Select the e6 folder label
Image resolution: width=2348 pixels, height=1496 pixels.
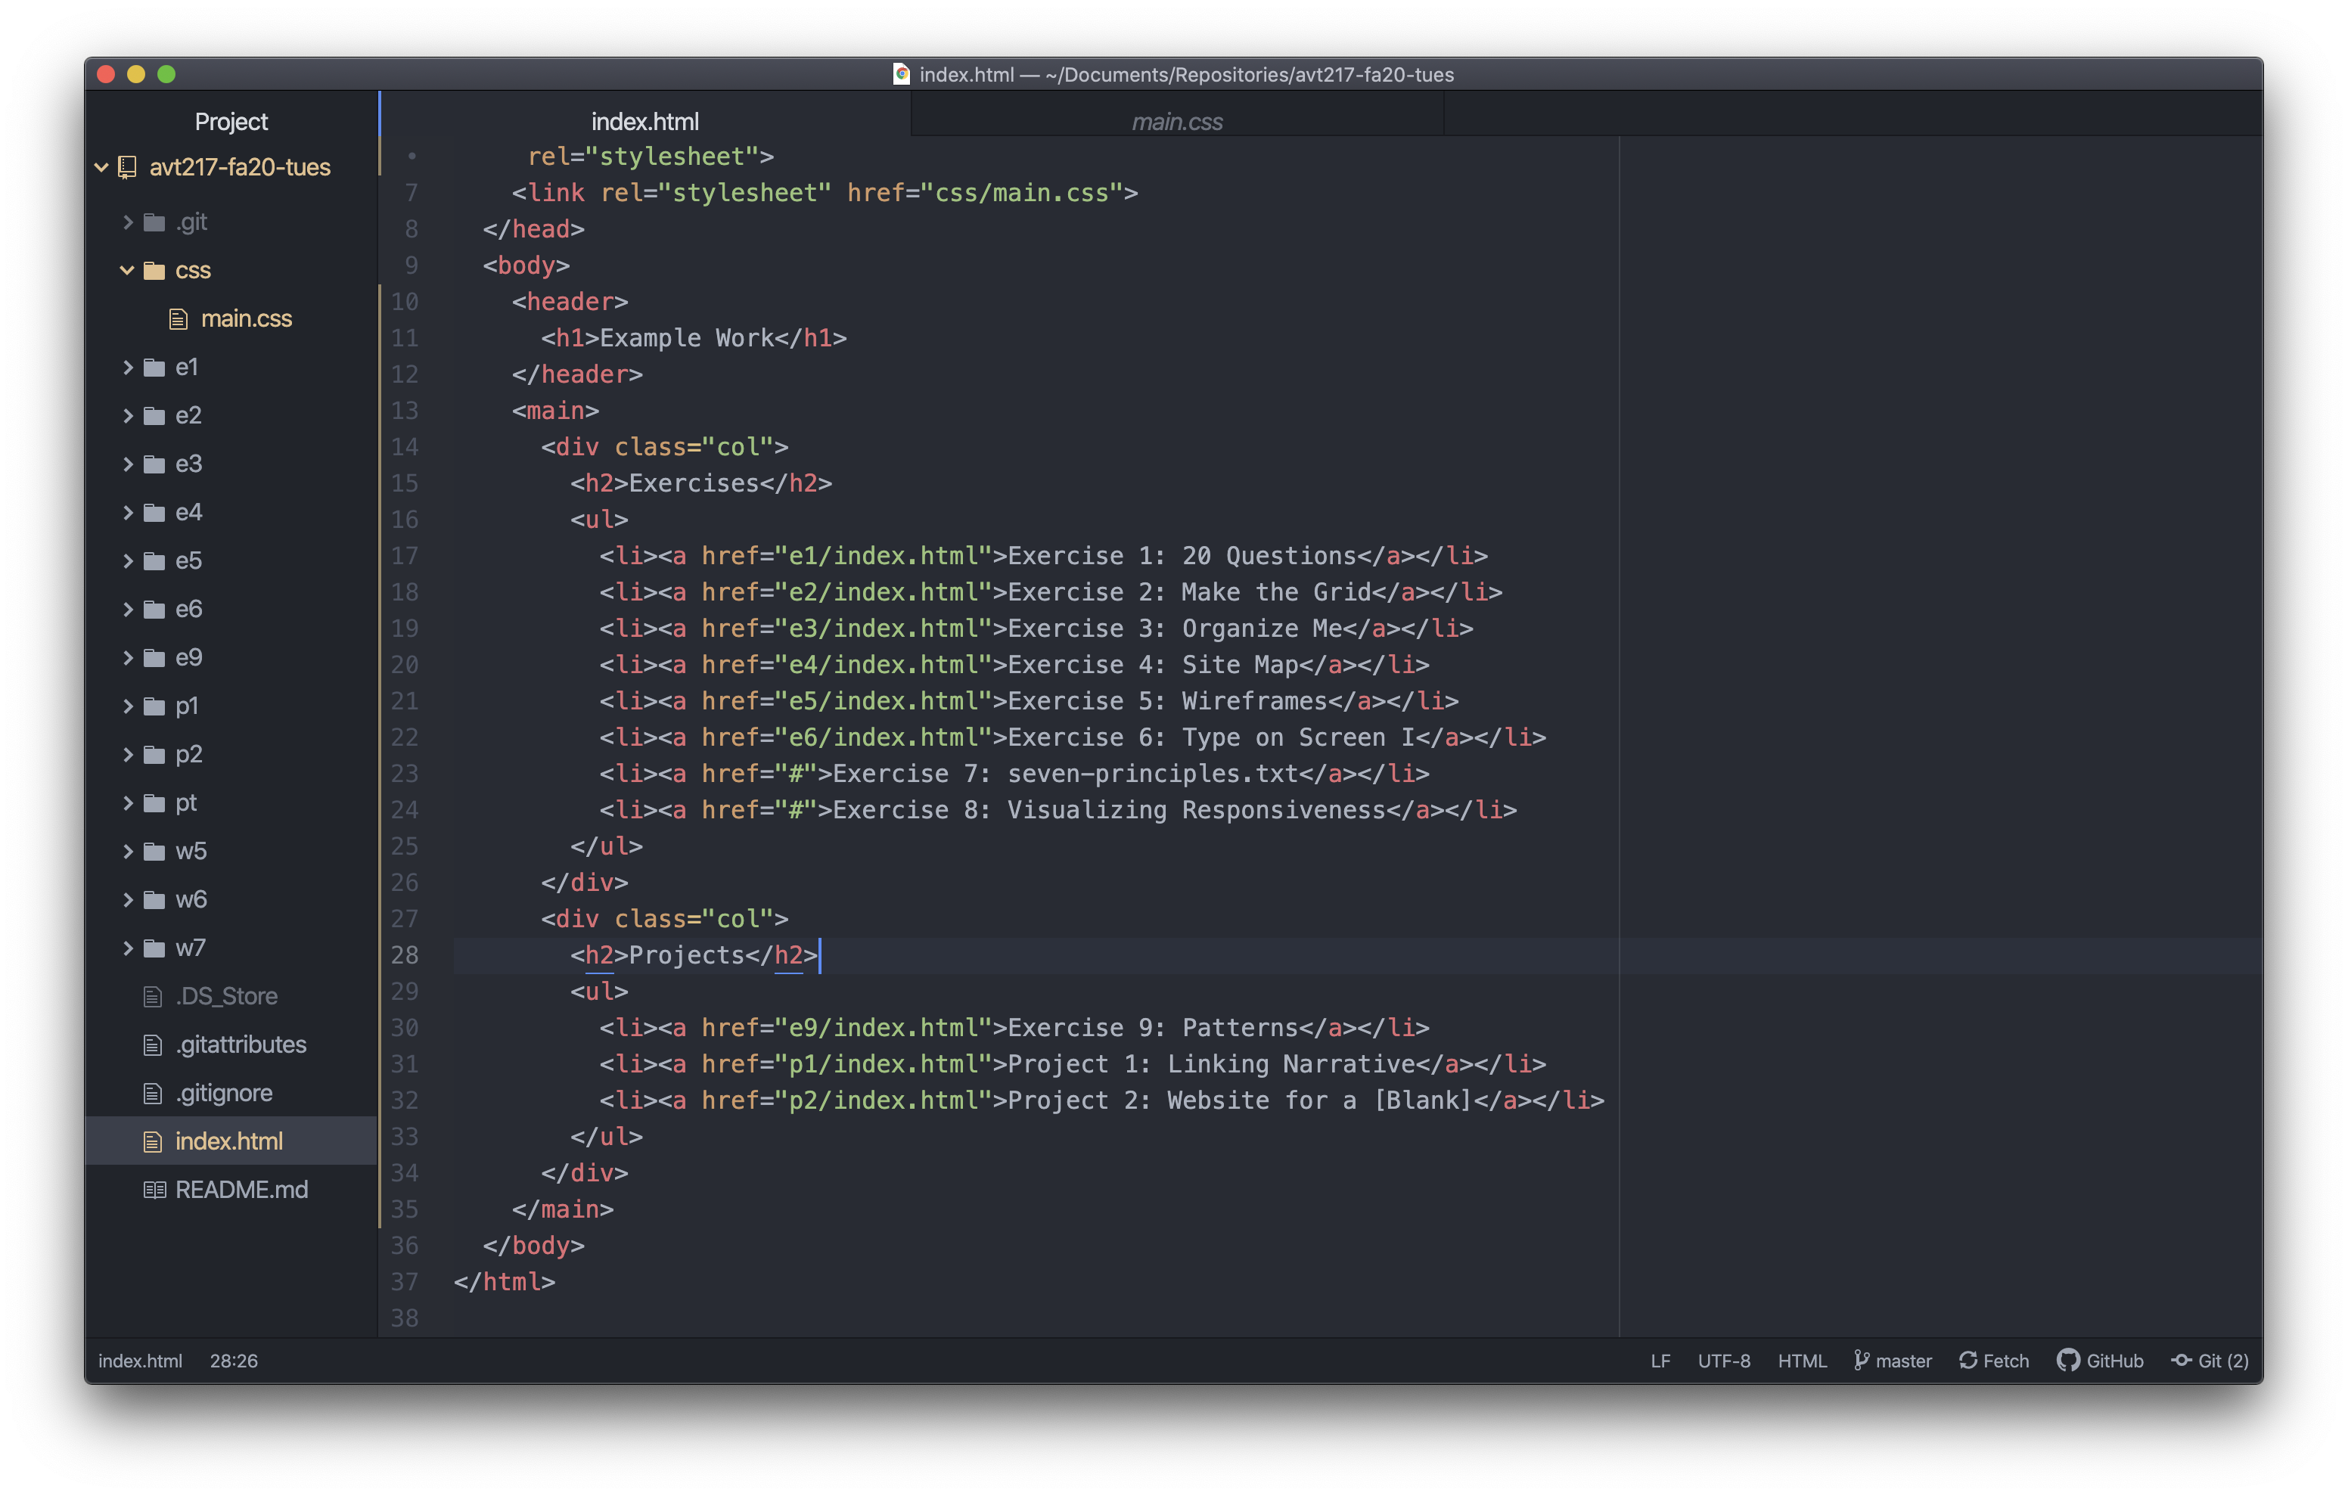coord(188,610)
